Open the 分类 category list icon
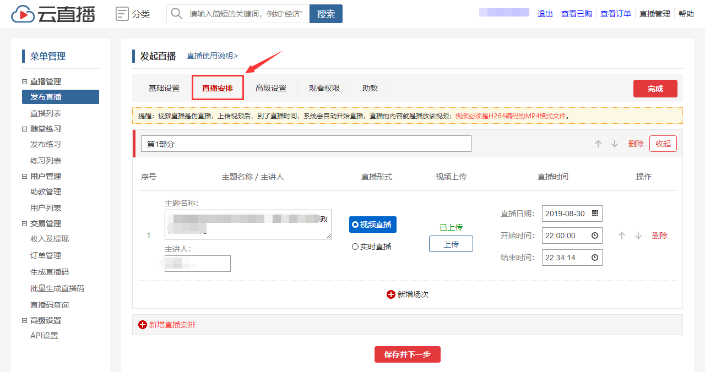This screenshot has height=372, width=705. tap(122, 14)
